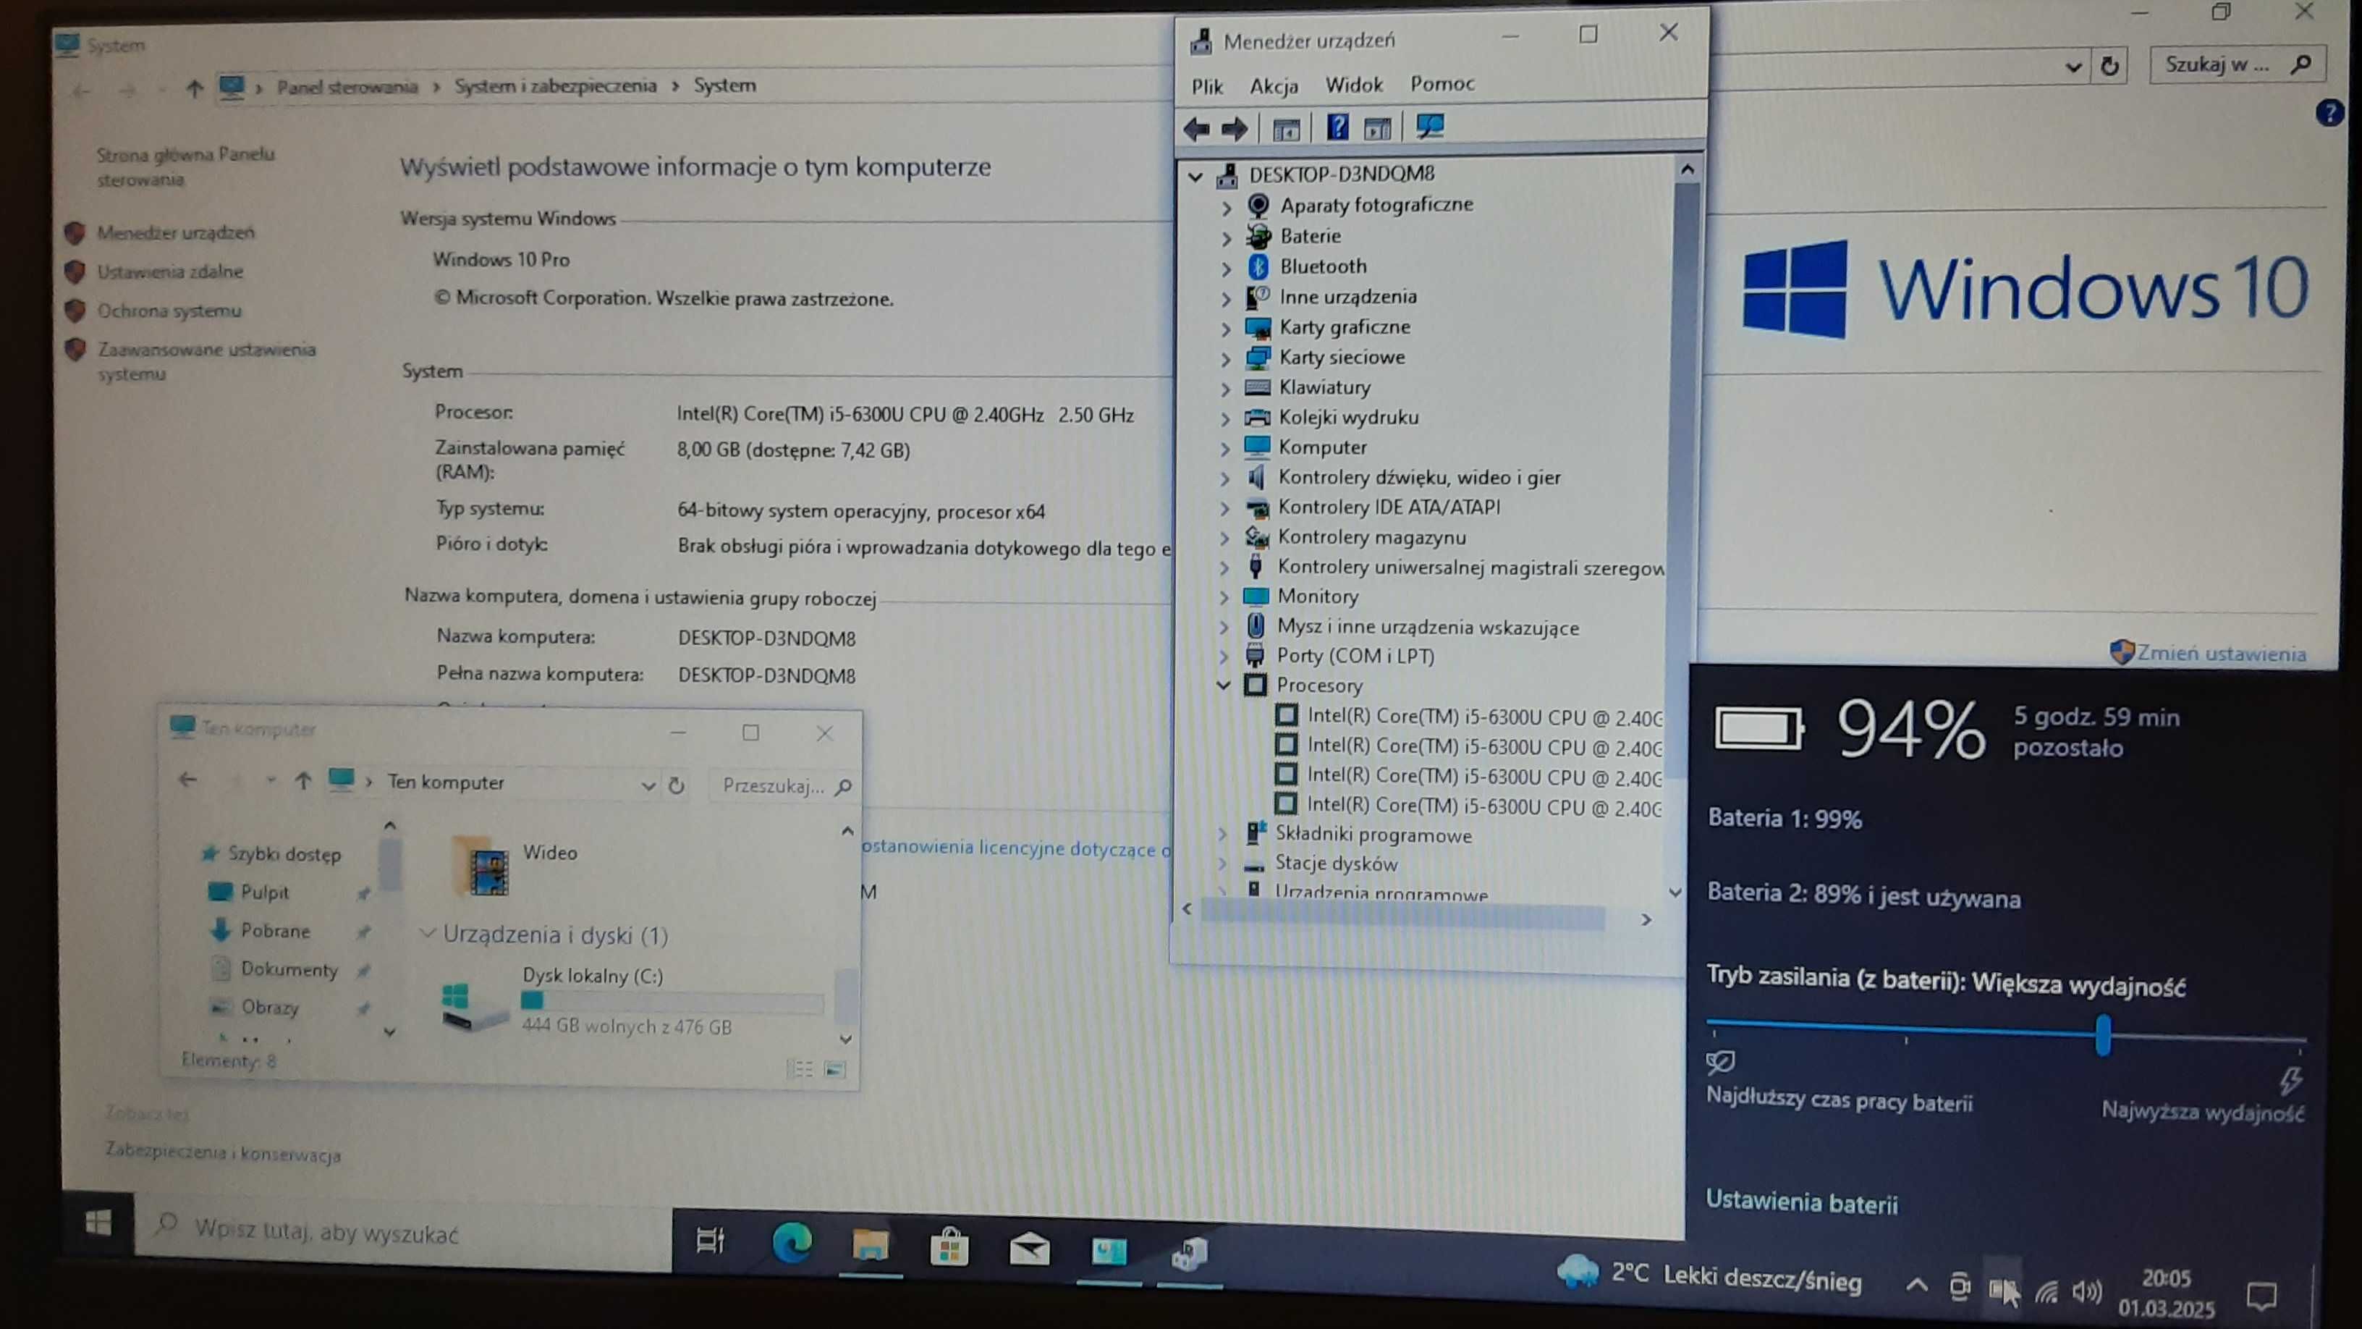The image size is (2362, 1329).
Task: Click Menedżer urządzeń link in System sidebar
Action: [175, 233]
